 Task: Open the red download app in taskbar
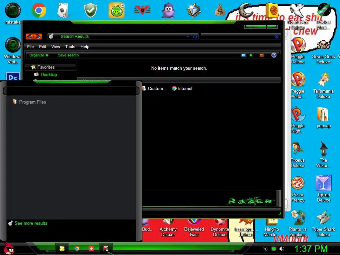[91, 248]
